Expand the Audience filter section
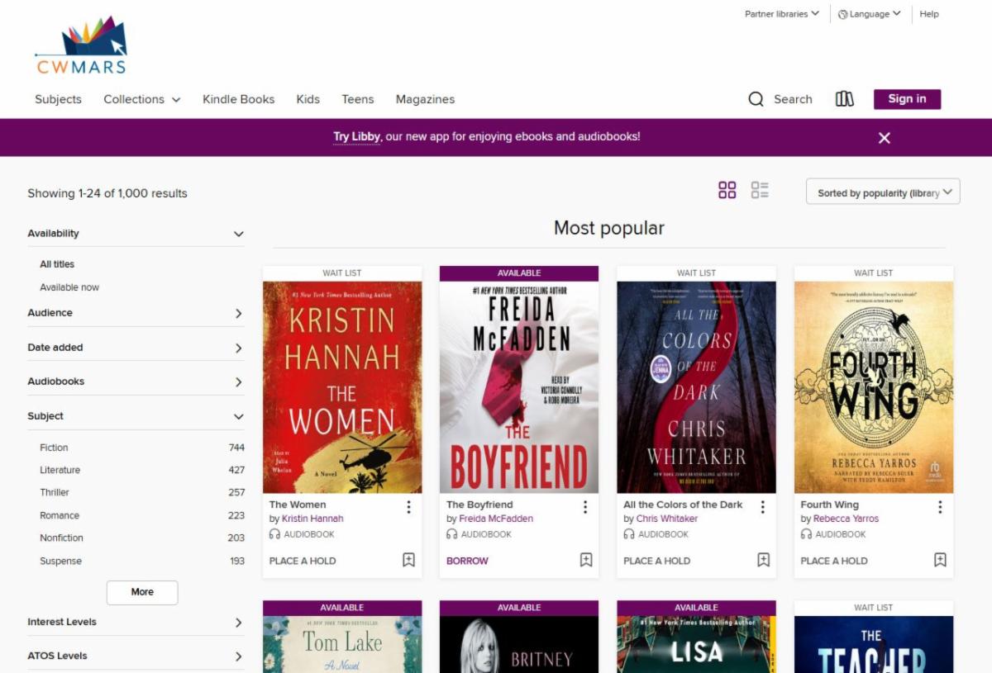The height and width of the screenshot is (673, 992). 136,313
